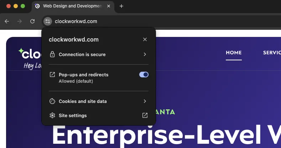Click the macOS green fullscreen window button

[23, 6]
